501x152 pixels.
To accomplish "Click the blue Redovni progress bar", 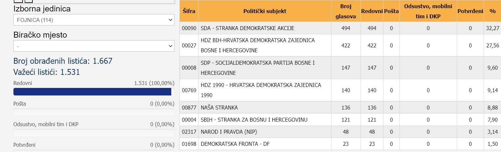I will click(x=92, y=92).
